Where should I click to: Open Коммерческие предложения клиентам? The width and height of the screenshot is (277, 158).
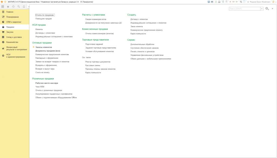click(52, 55)
